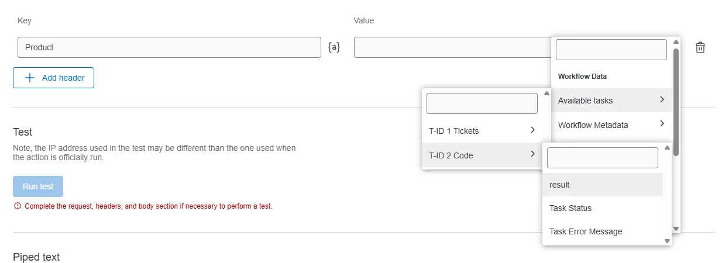722x263 pixels.
Task: Click the down arrow of the result list scrollbar
Action: 667,241
